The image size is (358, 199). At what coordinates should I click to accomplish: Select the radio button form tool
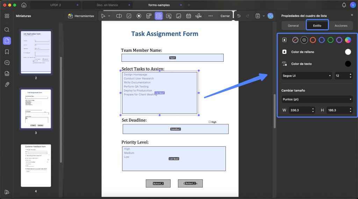[x=139, y=16]
